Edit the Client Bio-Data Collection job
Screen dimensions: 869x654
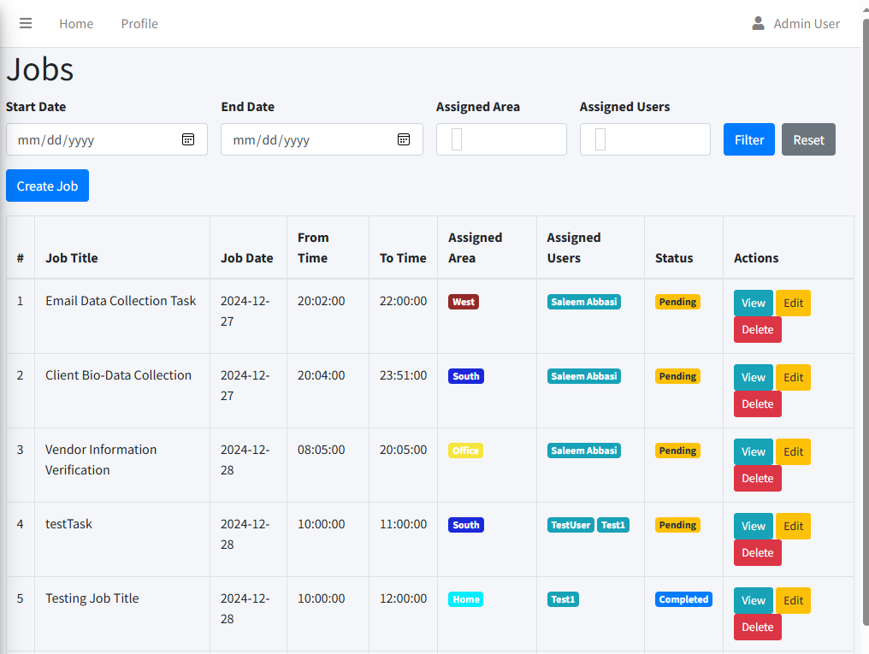point(793,377)
